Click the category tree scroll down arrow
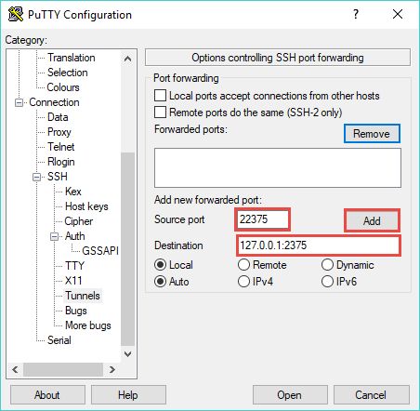This screenshot has height=411, width=420. point(127,354)
